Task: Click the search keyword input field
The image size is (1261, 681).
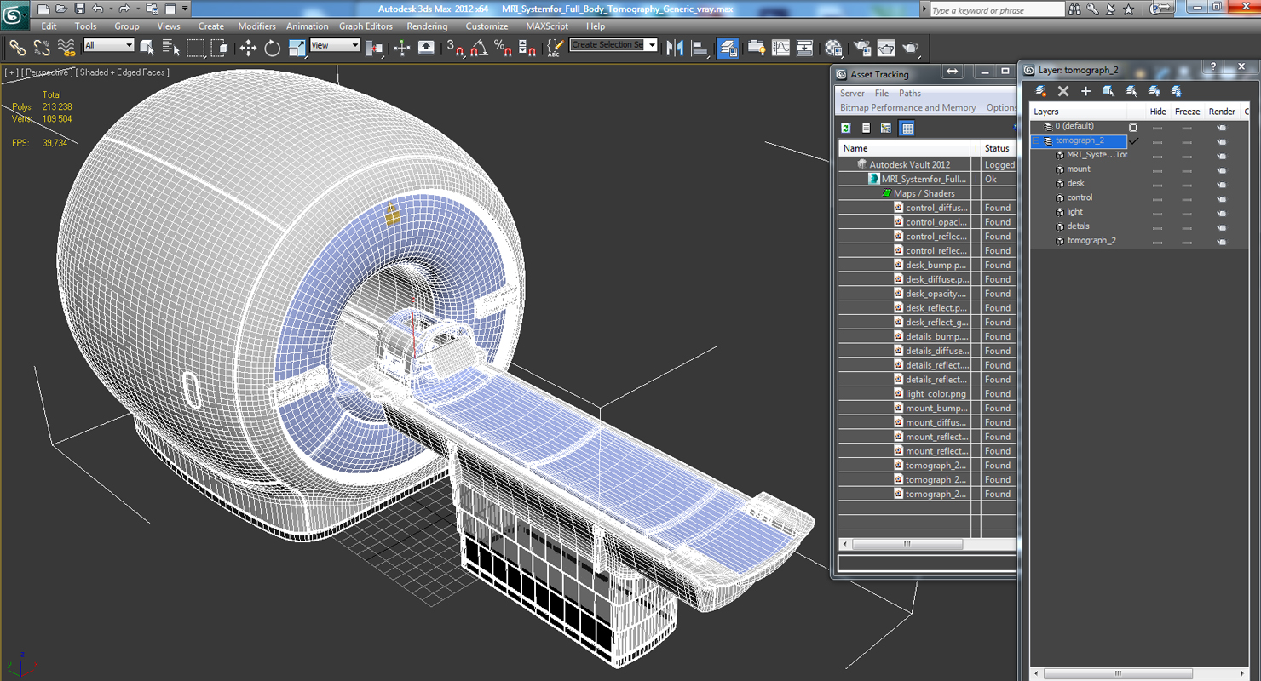Action: tap(996, 10)
